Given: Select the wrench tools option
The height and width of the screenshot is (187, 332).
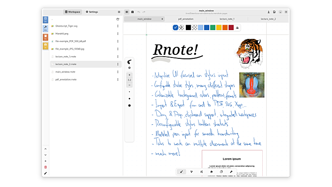Looking at the screenshot, I should point(231,172).
